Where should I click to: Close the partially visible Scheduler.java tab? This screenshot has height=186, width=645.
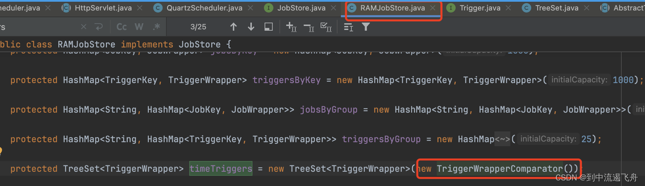(48, 8)
